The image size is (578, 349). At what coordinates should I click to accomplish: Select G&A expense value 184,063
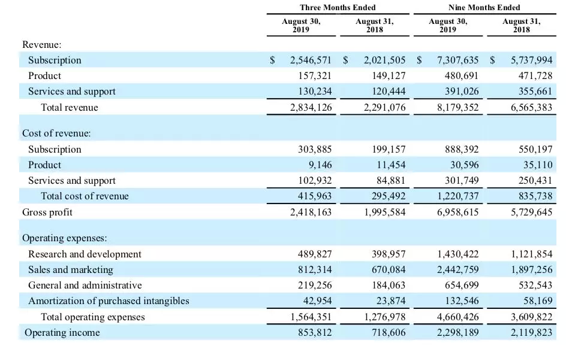click(x=389, y=286)
